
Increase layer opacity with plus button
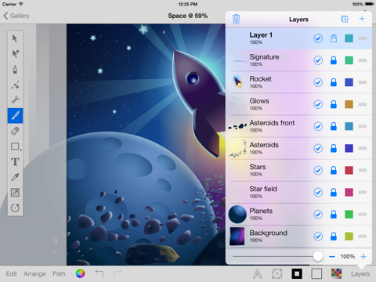pyautogui.click(x=363, y=257)
